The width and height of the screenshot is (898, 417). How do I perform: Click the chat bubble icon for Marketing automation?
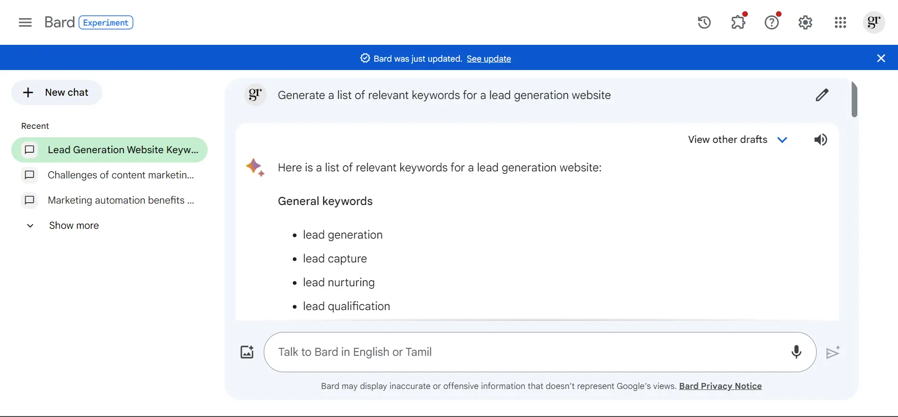(29, 200)
